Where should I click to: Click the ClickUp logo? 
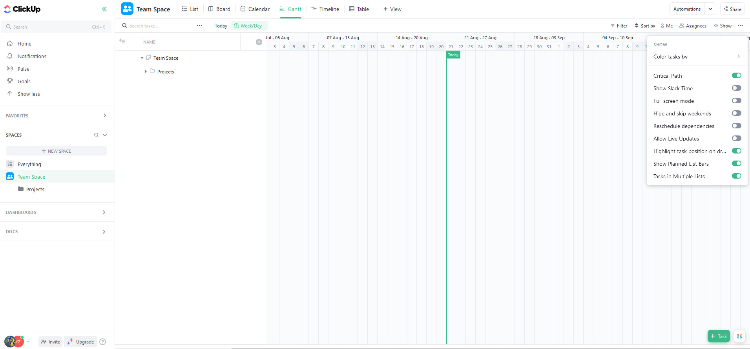pos(22,9)
